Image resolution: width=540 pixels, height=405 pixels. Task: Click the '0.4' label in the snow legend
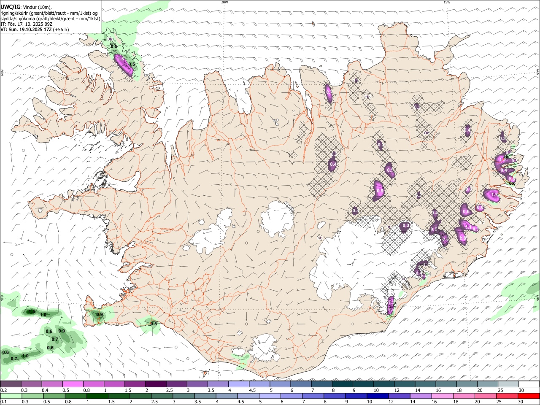[x=45, y=390]
